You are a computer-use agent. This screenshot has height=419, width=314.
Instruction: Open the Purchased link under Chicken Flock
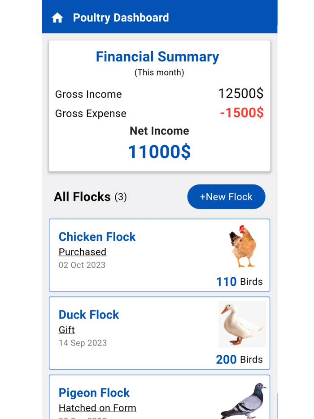[x=82, y=252]
